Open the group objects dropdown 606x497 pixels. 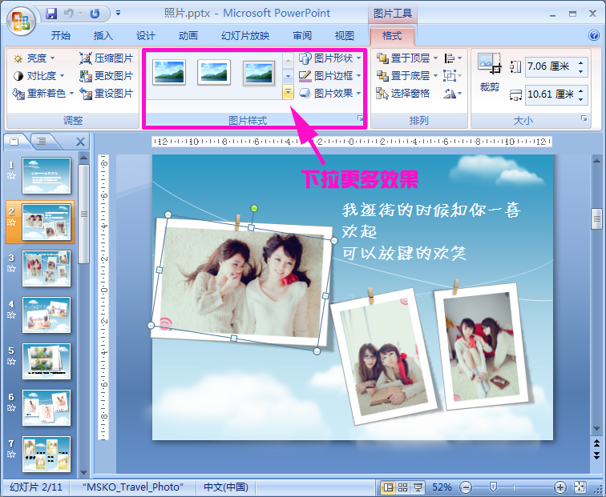[453, 75]
